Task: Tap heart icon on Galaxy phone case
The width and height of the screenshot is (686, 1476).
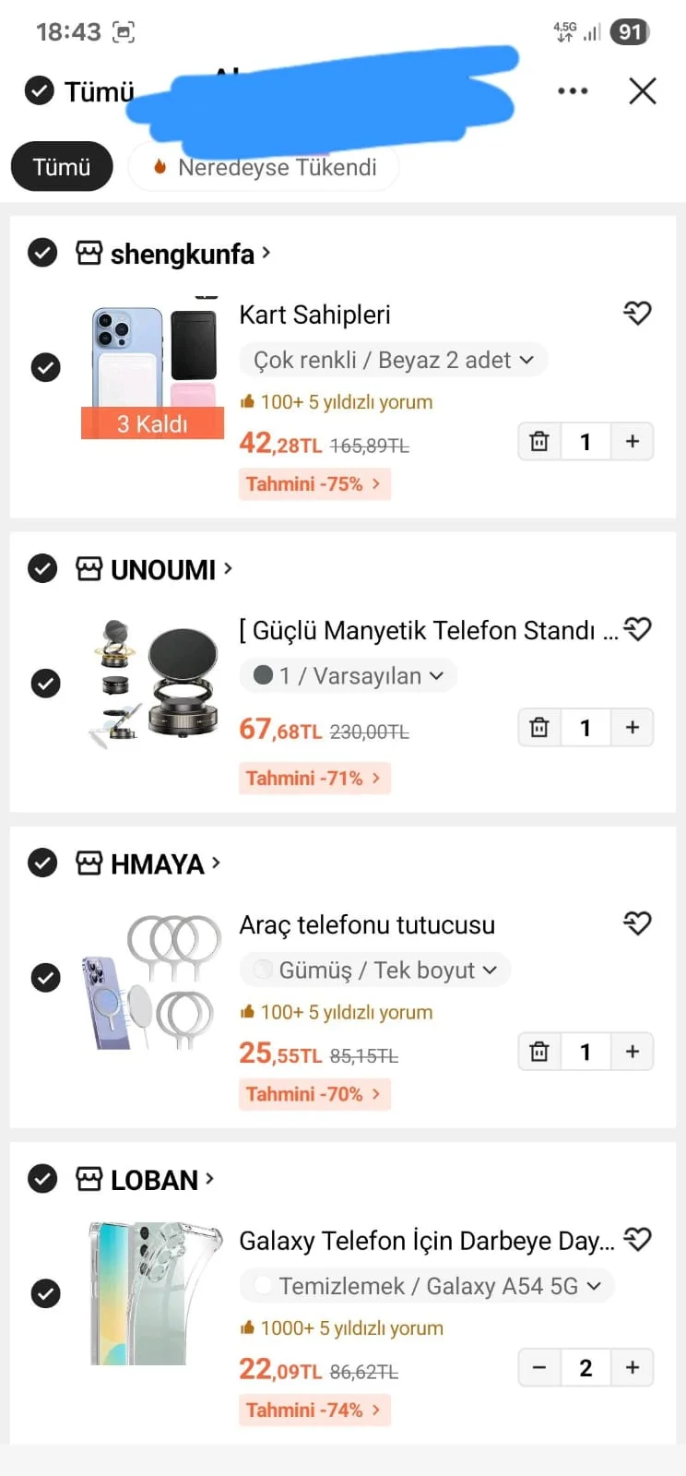Action: 637,1239
